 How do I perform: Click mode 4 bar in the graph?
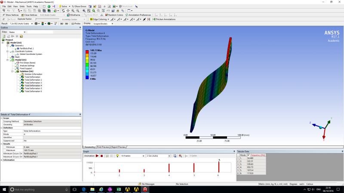[169, 168]
